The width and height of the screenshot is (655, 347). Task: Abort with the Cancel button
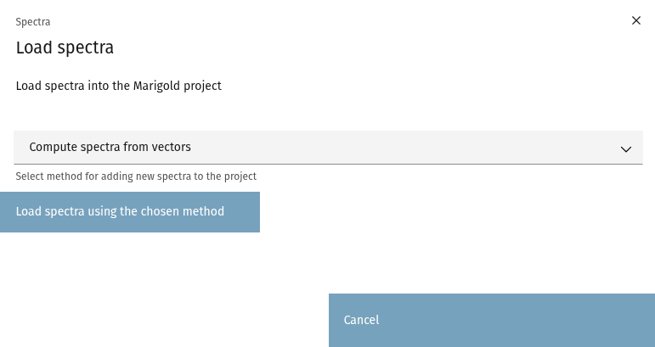pos(491,320)
